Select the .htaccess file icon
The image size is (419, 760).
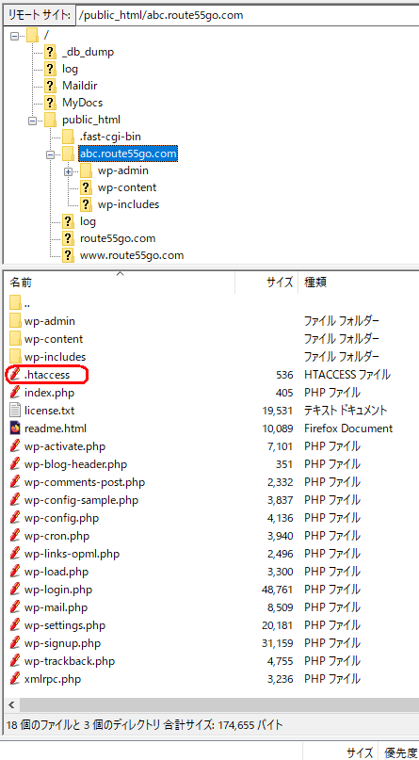click(15, 375)
